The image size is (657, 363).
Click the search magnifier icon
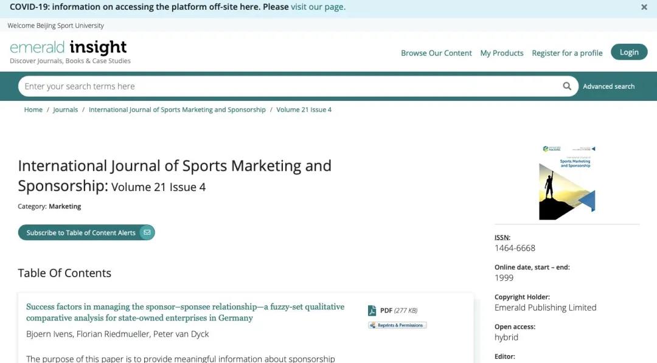tap(567, 86)
